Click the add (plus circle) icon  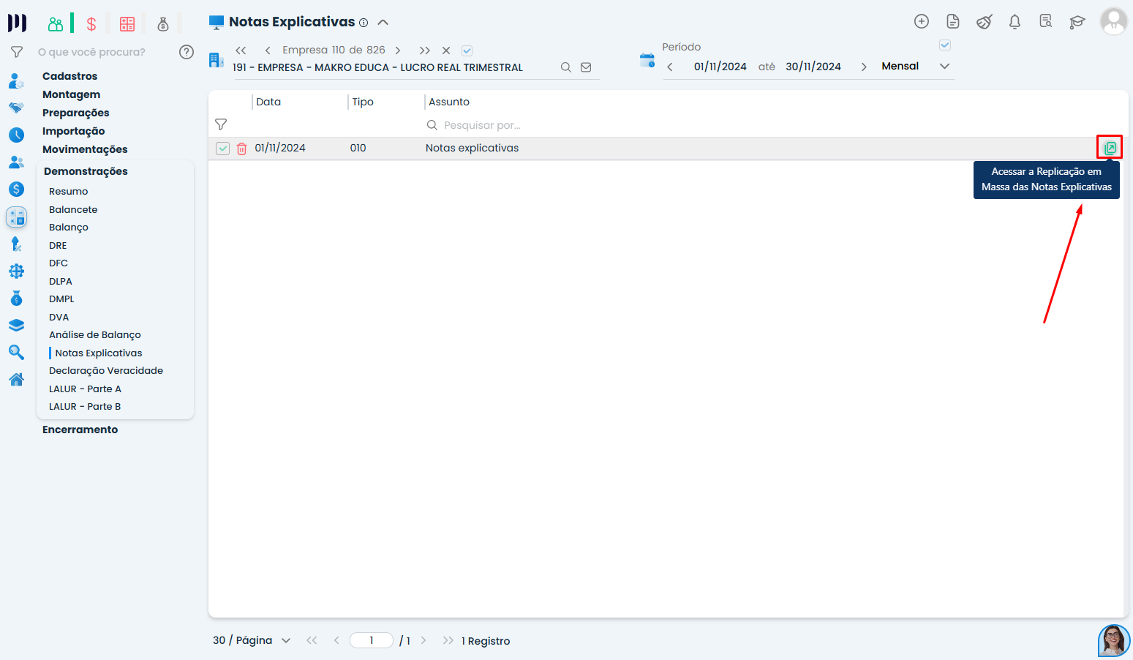(x=922, y=22)
